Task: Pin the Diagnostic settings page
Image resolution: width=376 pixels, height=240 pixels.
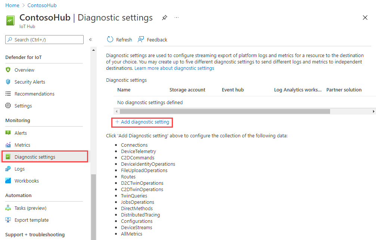Action: click(x=164, y=18)
